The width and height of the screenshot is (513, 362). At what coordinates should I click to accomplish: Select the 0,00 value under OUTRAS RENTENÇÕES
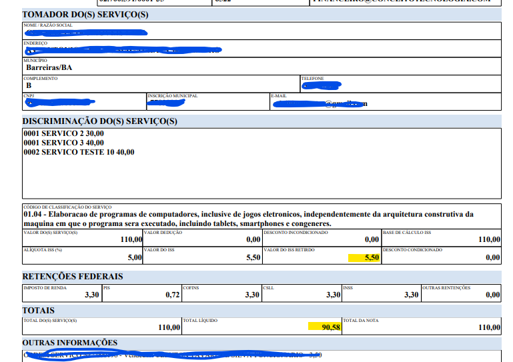pyautogui.click(x=493, y=295)
